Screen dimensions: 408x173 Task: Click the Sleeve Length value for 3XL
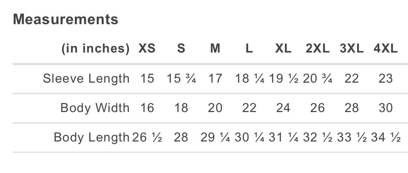[352, 78]
